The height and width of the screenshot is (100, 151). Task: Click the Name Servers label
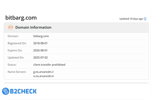[x=17, y=72]
